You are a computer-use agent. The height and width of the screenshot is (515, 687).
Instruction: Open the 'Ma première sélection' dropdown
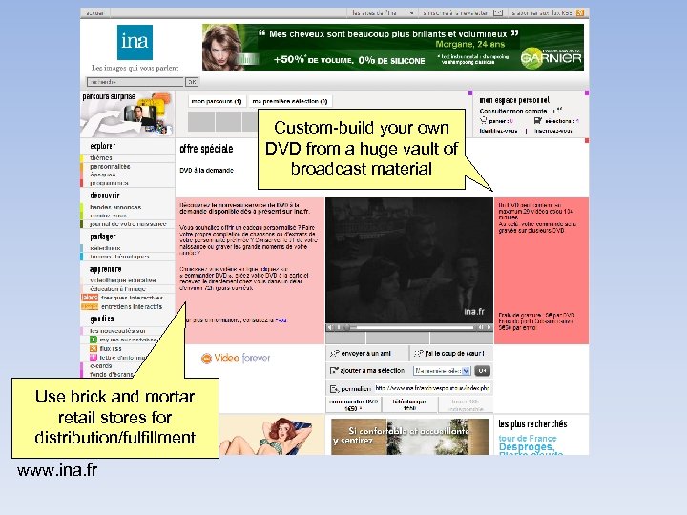tap(442, 371)
